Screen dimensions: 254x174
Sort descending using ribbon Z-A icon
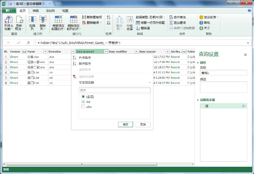click(x=109, y=22)
